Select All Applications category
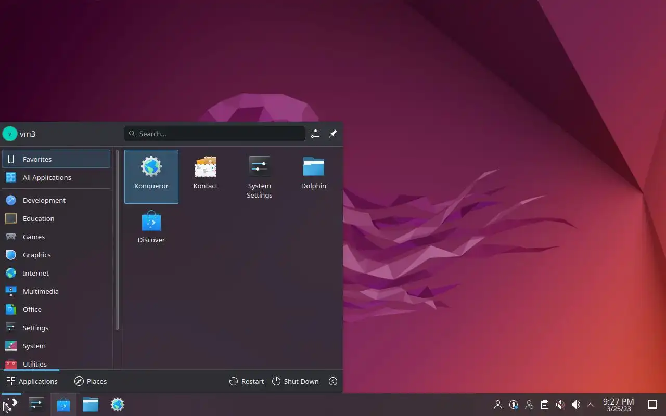Screen dimensions: 666x416 (56, 177)
